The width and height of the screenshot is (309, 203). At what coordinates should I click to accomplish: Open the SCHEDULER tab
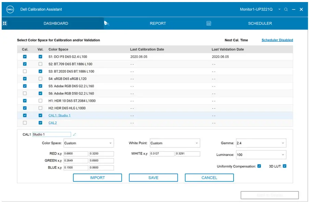[260, 23]
